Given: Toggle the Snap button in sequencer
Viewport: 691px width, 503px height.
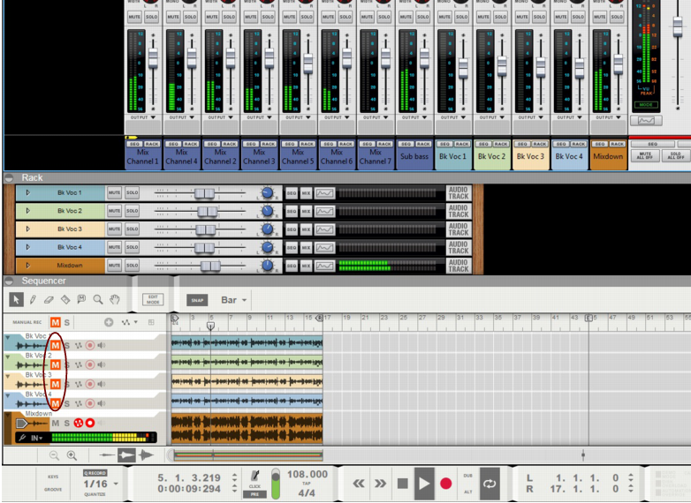Looking at the screenshot, I should (x=198, y=300).
